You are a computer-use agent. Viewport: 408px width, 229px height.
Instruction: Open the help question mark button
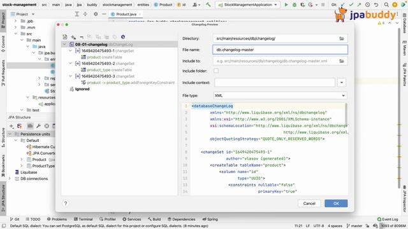coord(66,204)
